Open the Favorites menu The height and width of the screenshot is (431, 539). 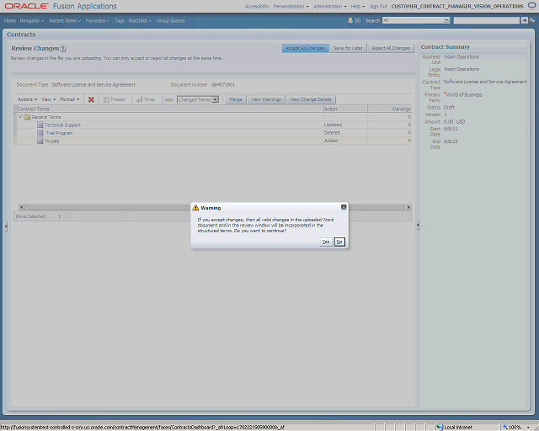[x=98, y=20]
